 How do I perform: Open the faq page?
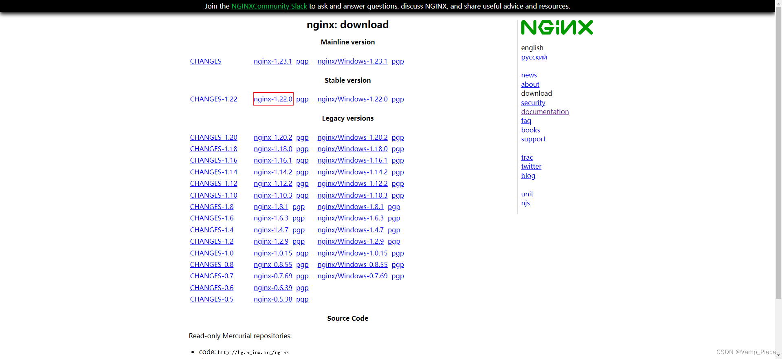[526, 121]
